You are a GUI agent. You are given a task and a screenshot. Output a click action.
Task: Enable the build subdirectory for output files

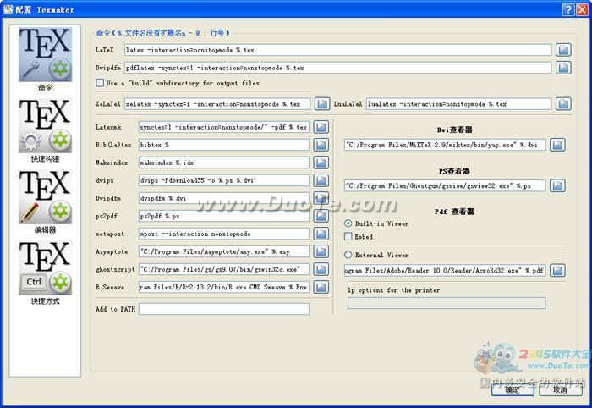(x=100, y=83)
